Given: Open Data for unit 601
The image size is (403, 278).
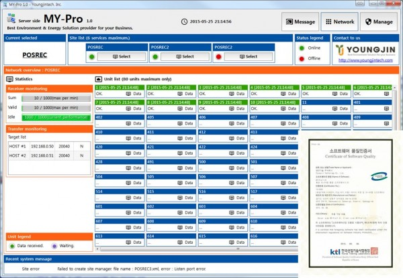Looking at the screenshot, I should [134, 212].
